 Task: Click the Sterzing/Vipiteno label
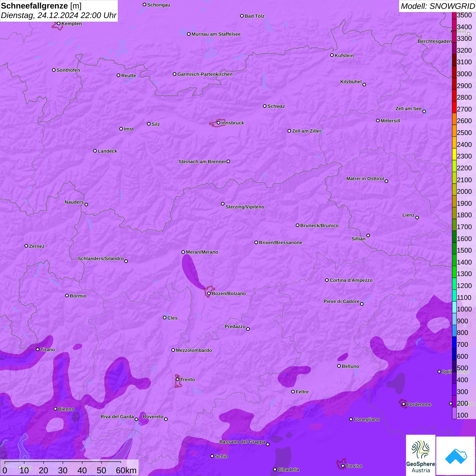245,207
